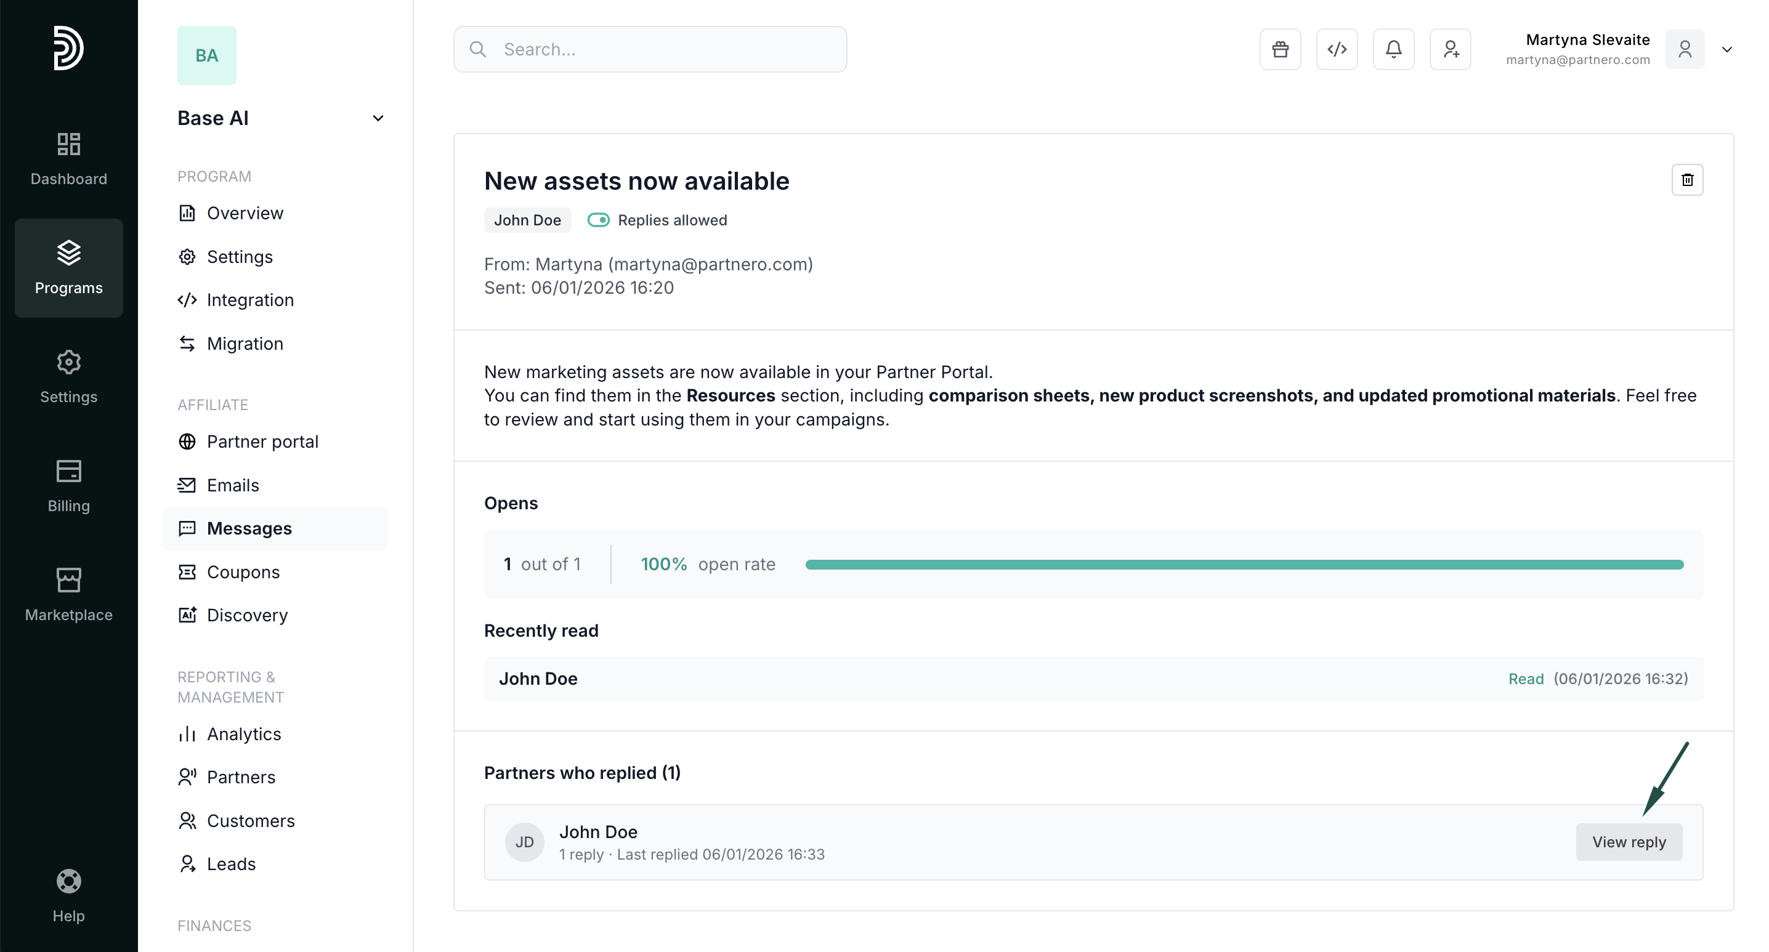
Task: Open Coupons in the affiliate menu
Action: point(243,571)
